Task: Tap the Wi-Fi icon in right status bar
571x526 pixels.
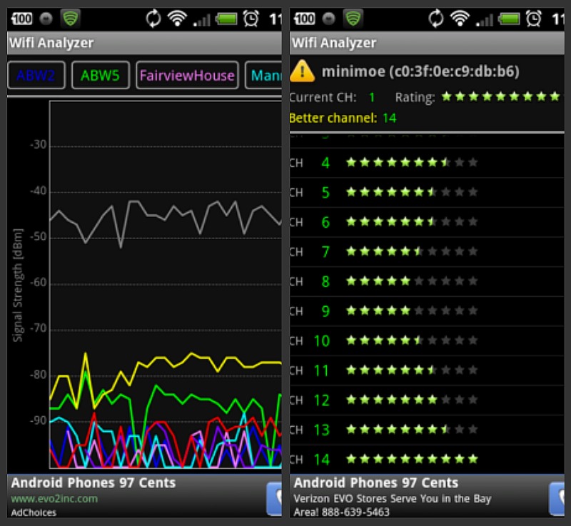Action: 460,19
